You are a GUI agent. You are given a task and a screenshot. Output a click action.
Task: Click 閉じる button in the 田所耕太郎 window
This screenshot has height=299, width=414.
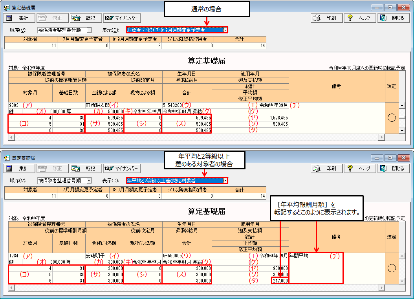393,18
